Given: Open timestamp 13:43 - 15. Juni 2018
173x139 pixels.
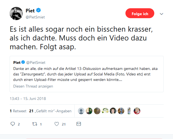Looking at the screenshot, I should [28, 99].
